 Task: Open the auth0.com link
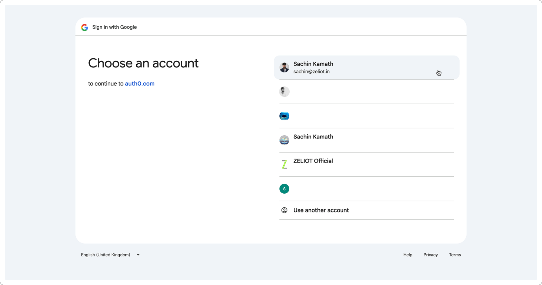139,84
